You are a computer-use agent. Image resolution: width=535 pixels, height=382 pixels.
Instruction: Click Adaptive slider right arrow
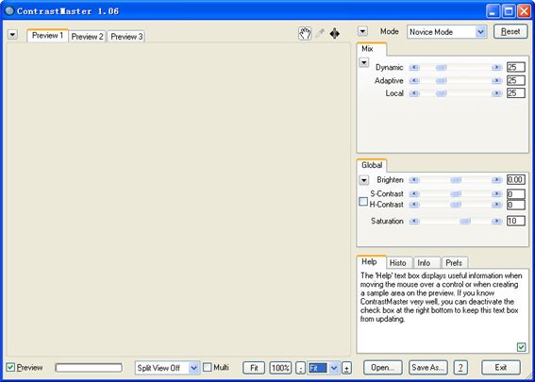[496, 81]
